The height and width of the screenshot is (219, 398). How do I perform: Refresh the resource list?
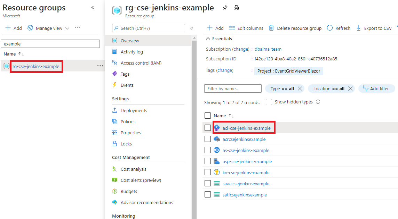(x=339, y=28)
